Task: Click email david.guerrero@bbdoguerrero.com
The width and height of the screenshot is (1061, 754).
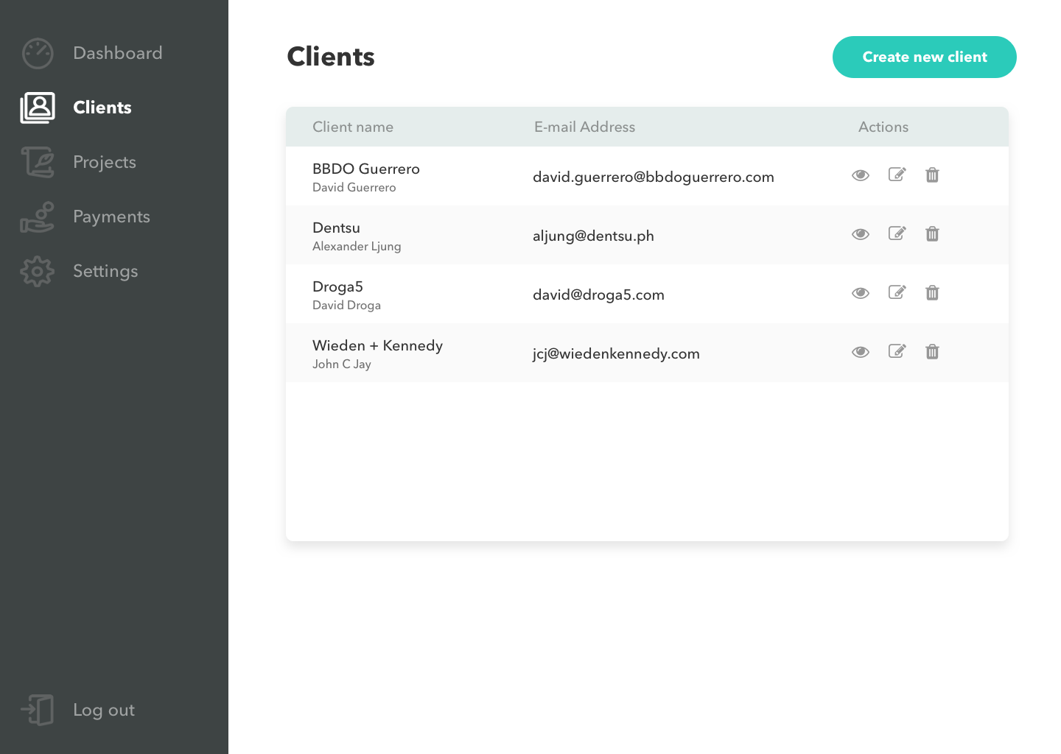Action: coord(654,177)
